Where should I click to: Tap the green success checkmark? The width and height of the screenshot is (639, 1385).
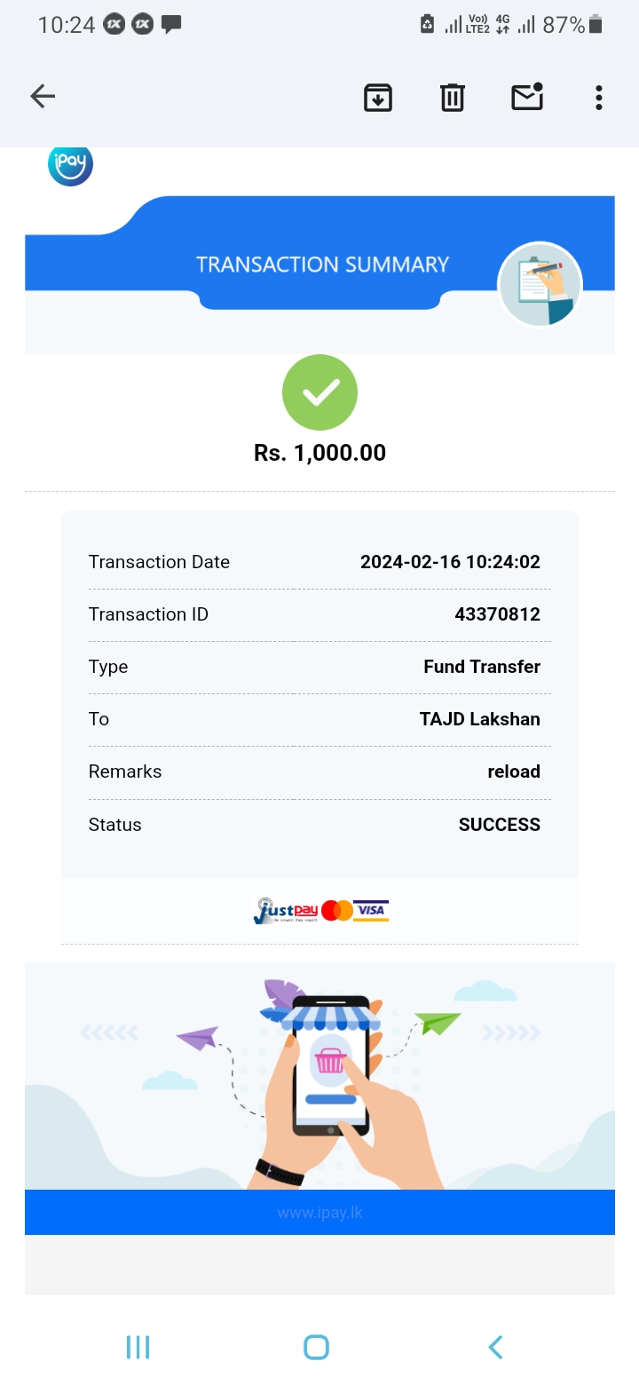319,392
